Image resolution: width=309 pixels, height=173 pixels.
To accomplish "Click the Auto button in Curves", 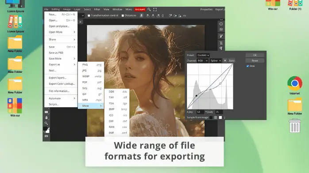I will click(232, 60).
